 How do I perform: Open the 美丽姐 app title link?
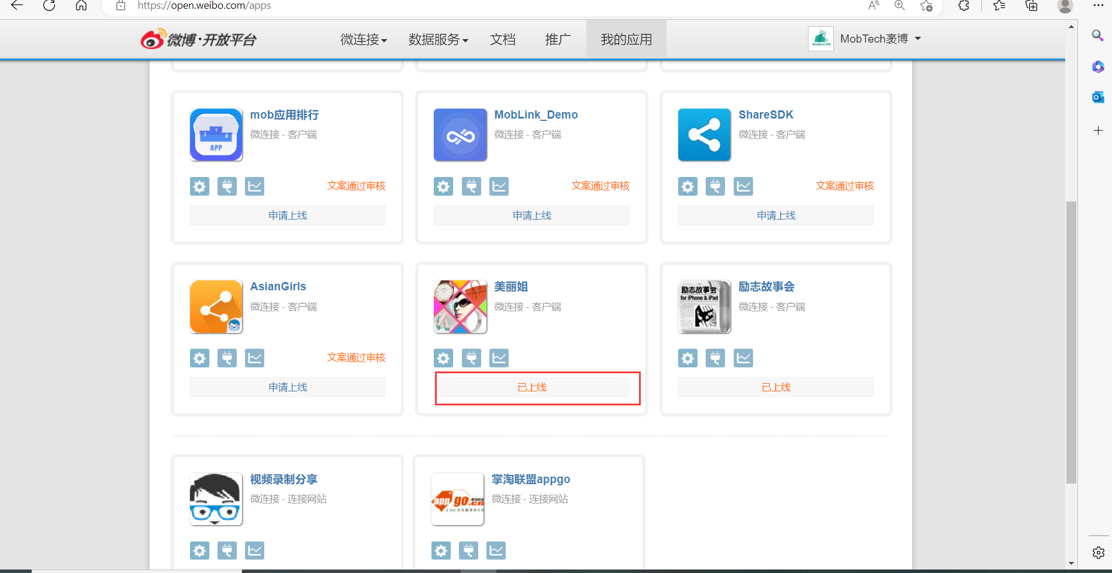(x=512, y=287)
